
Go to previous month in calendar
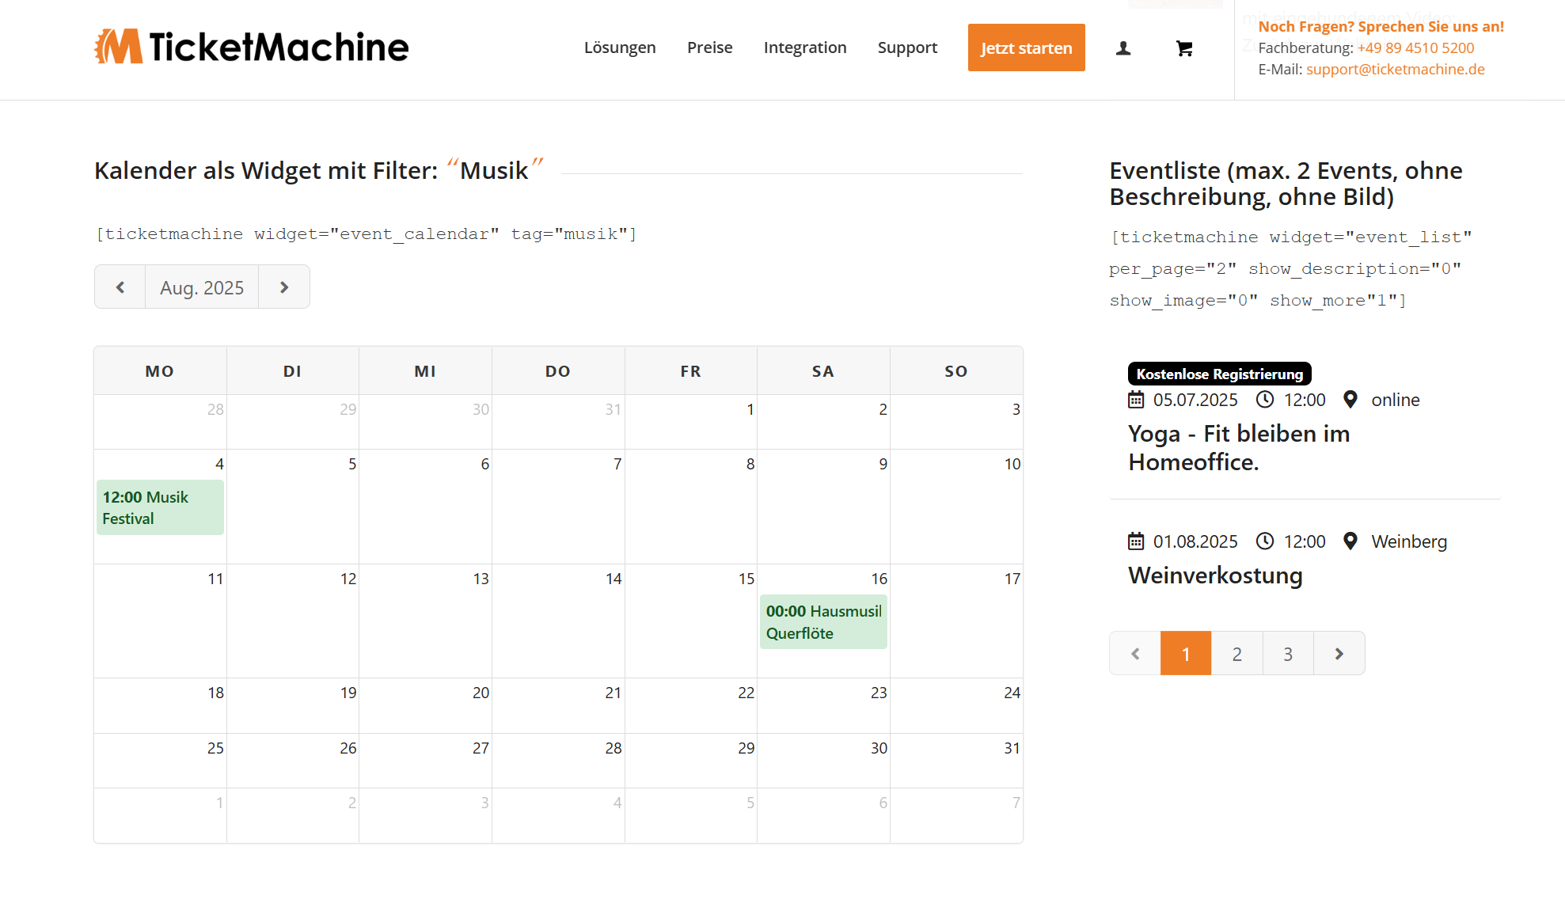pyautogui.click(x=120, y=287)
